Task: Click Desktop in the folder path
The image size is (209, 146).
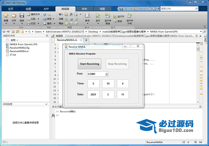Action: coord(93,32)
